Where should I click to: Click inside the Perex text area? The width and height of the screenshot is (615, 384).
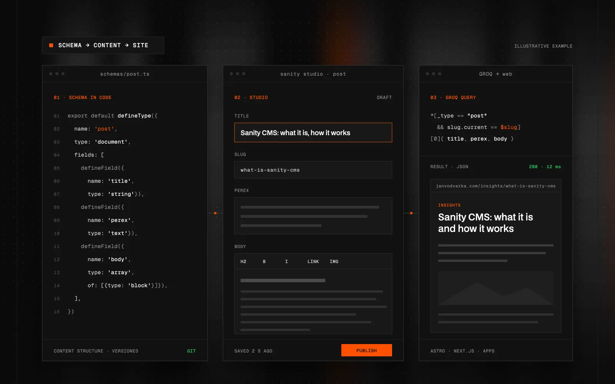click(313, 216)
